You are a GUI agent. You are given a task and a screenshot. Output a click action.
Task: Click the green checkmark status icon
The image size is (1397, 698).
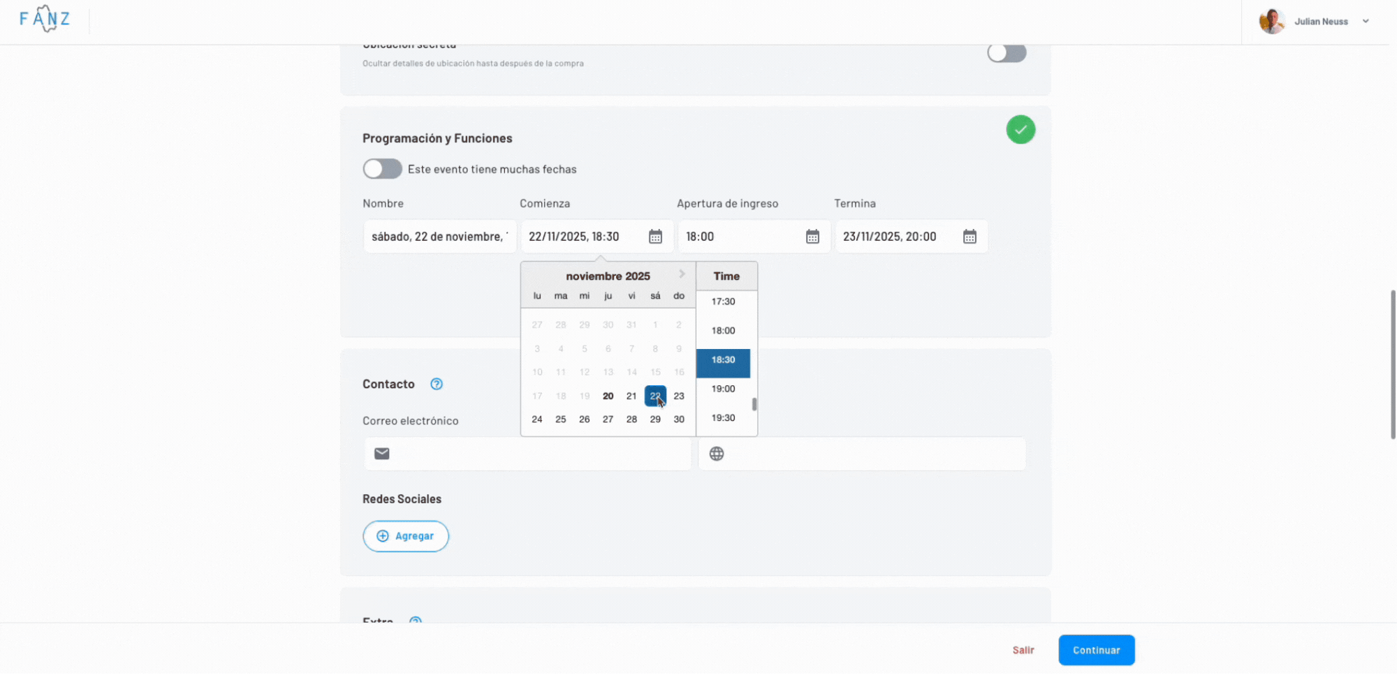[x=1021, y=130]
